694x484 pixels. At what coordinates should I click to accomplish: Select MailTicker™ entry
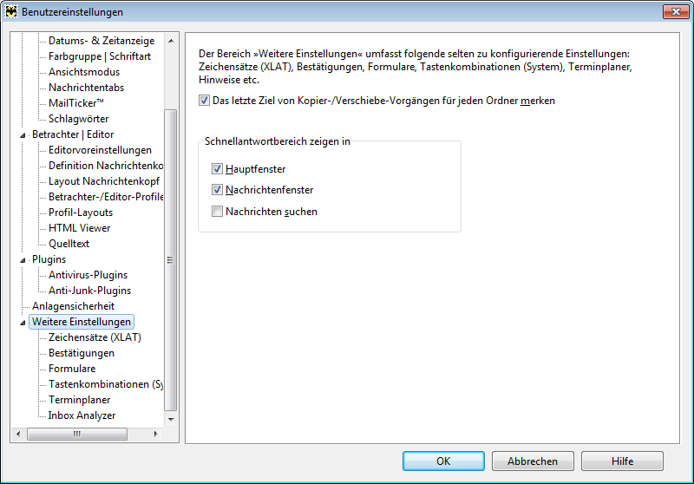tap(76, 103)
